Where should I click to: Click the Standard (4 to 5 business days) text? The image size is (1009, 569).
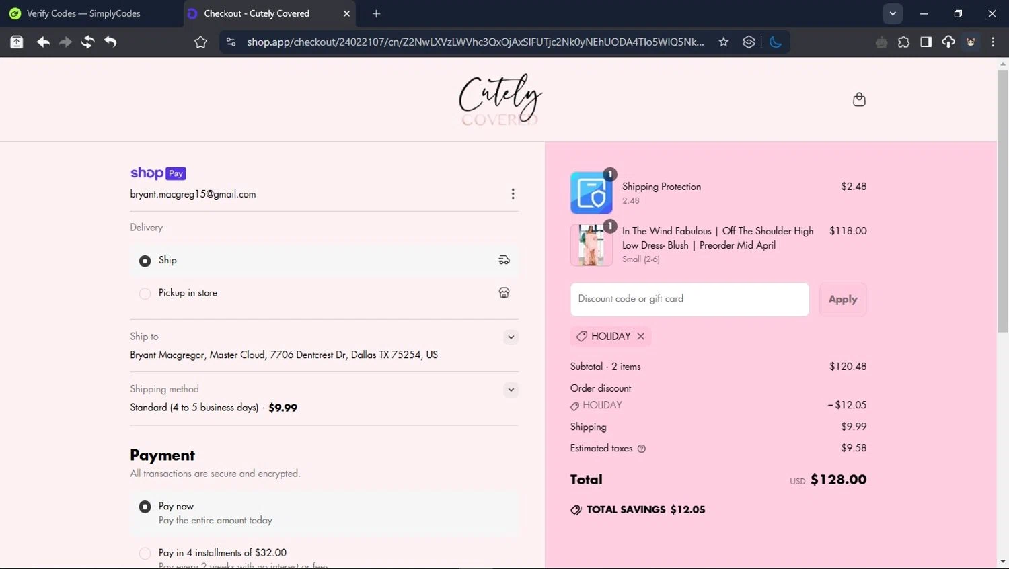point(194,408)
